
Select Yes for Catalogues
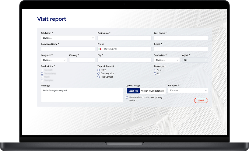coord(155,70)
